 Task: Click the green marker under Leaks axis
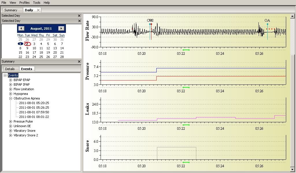coord(186,125)
